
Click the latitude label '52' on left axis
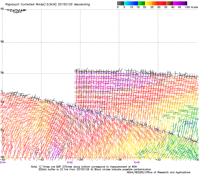[x=2, y=130]
